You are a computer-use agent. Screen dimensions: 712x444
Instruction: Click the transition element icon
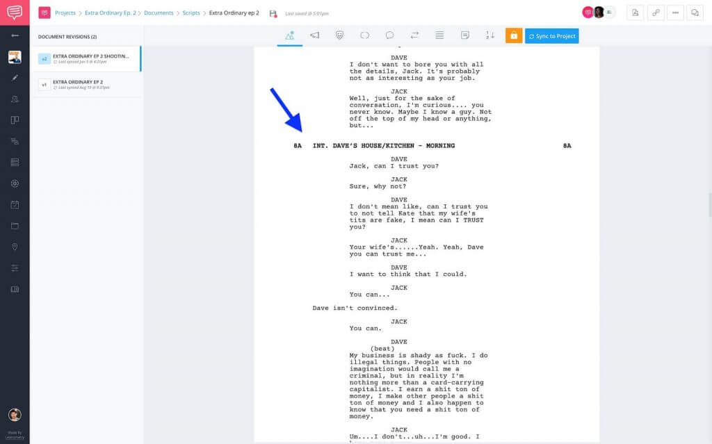coord(414,35)
